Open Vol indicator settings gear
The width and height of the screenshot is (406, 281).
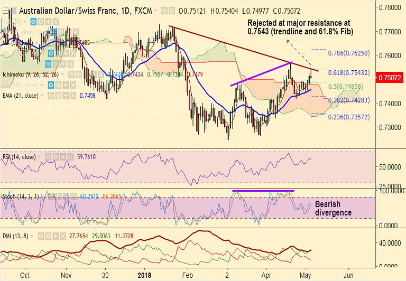click(x=41, y=22)
